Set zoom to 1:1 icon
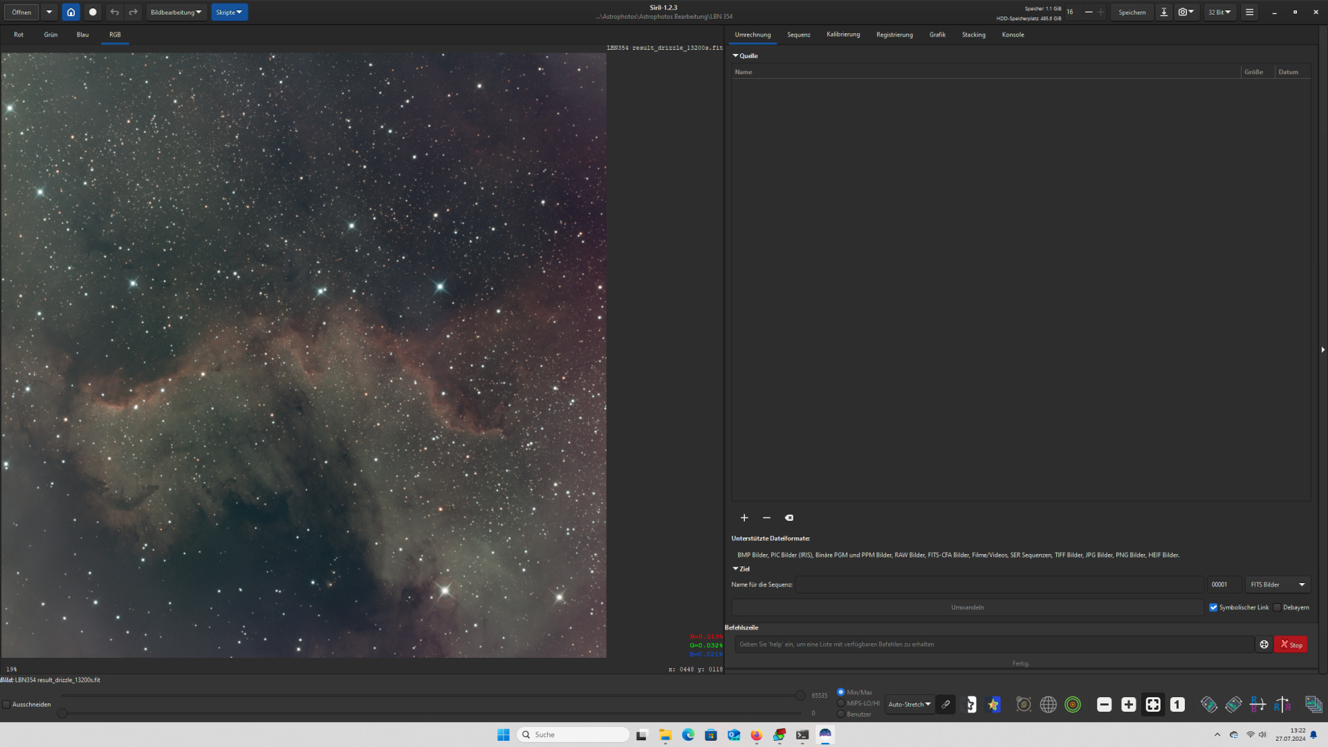1328x747 pixels. coord(1177,704)
